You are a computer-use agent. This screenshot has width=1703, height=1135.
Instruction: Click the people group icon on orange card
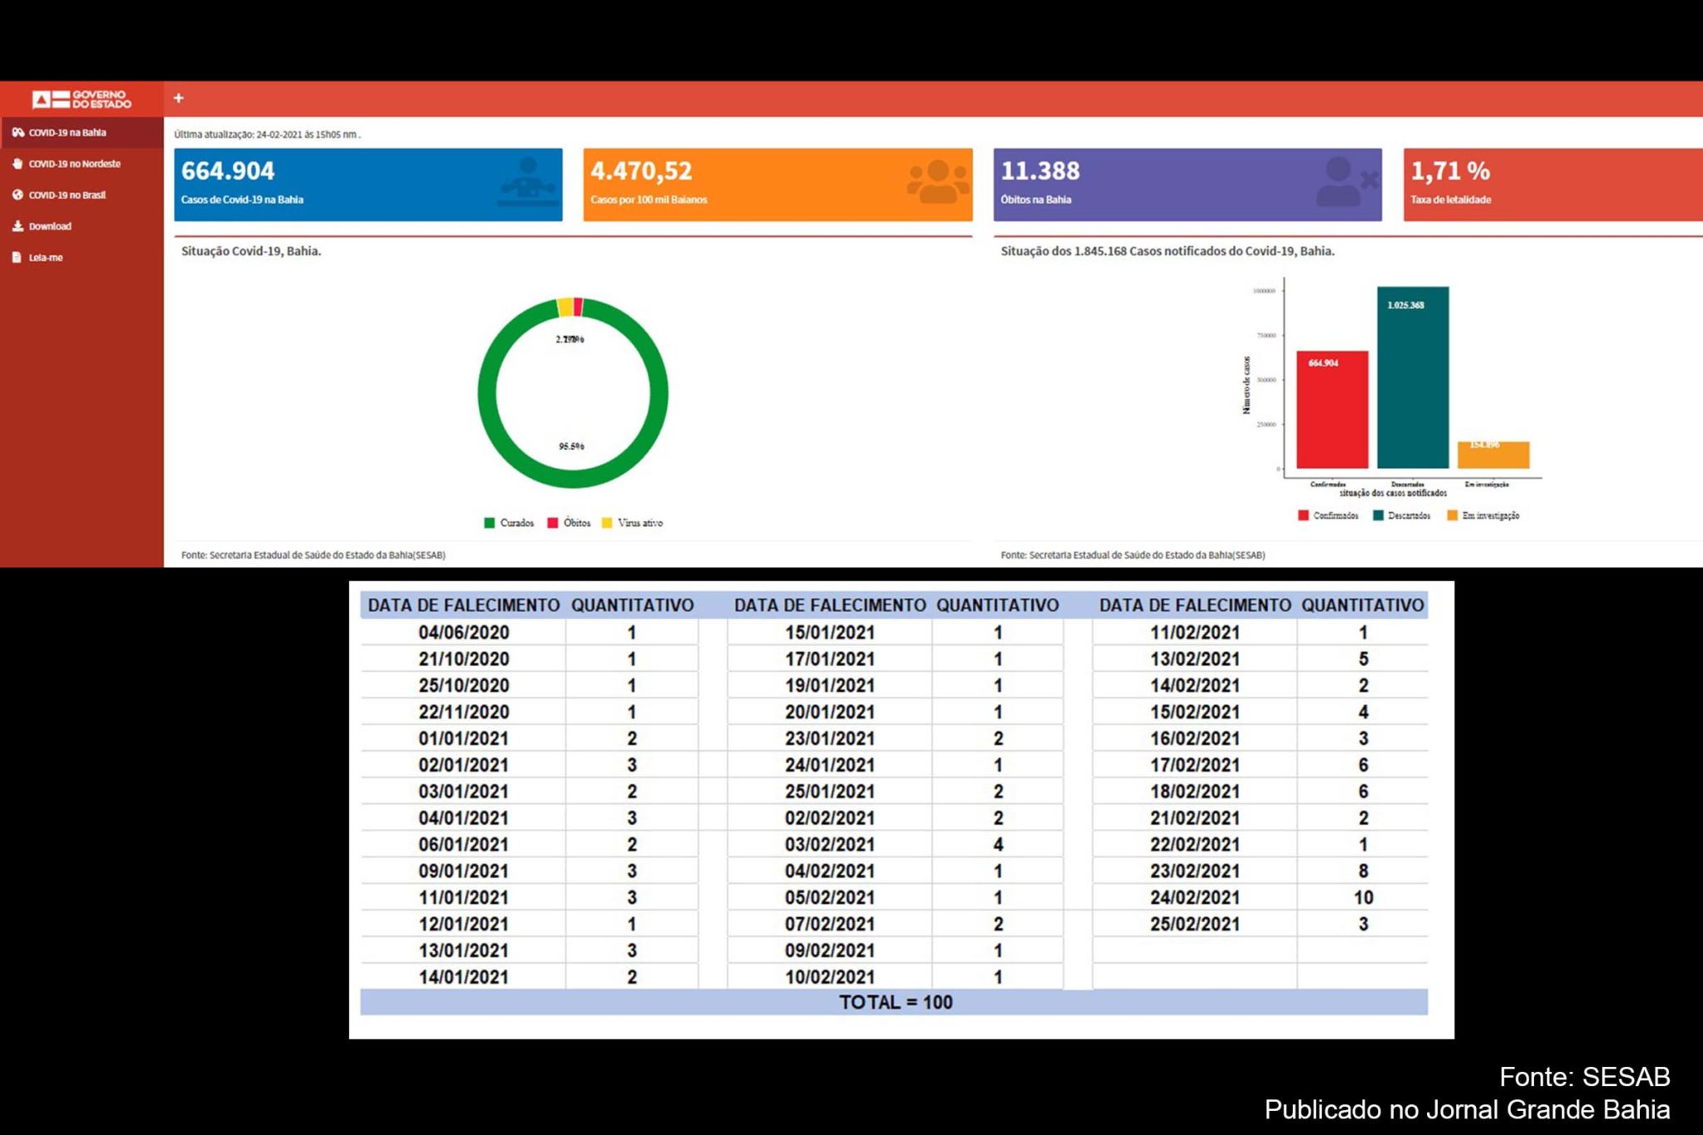tap(938, 182)
